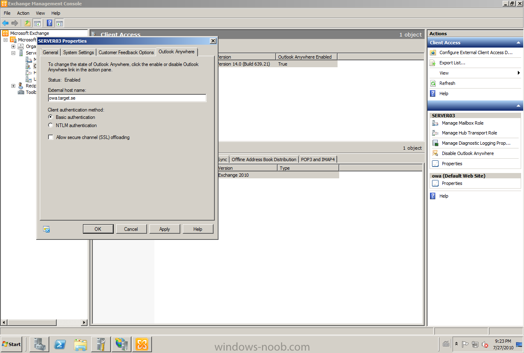Click the Exchange Management Shell command icon in dialog
This screenshot has height=353, width=524.
(x=46, y=229)
